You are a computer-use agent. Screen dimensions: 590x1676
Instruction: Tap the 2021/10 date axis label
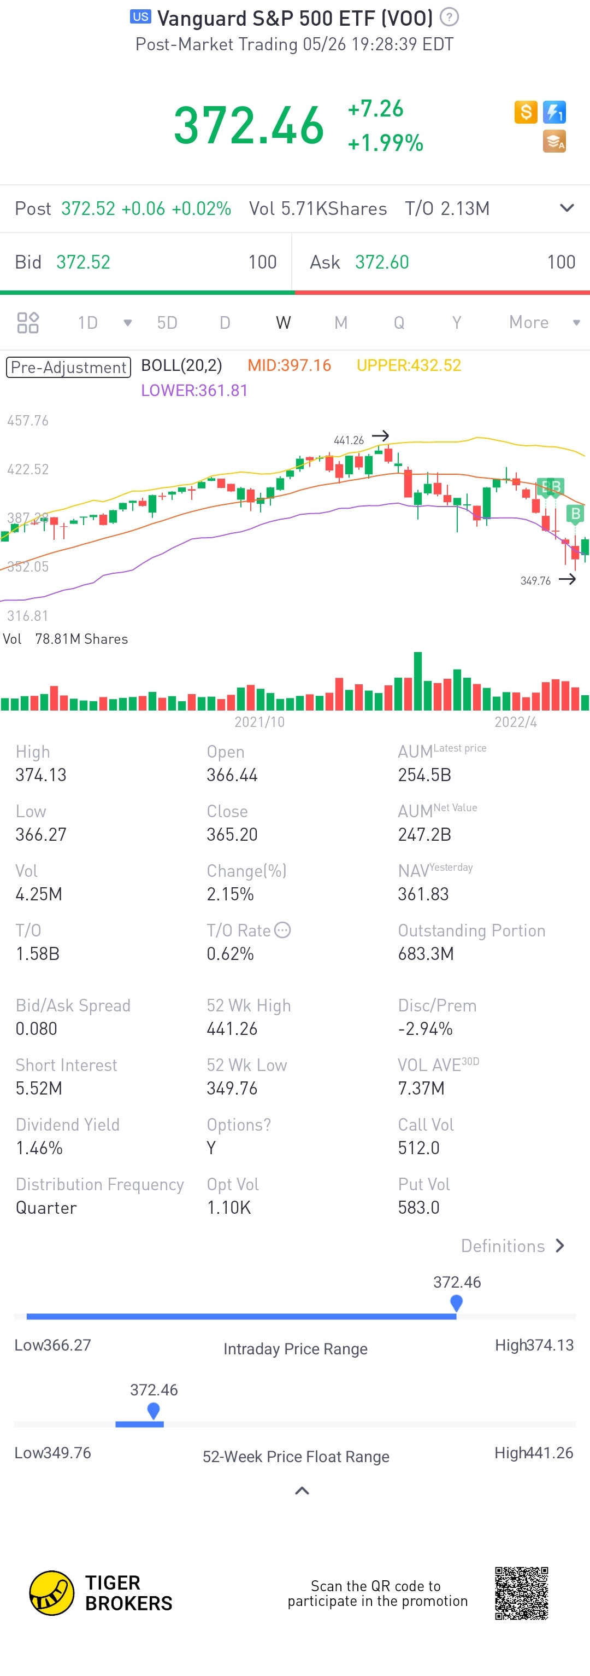click(259, 722)
